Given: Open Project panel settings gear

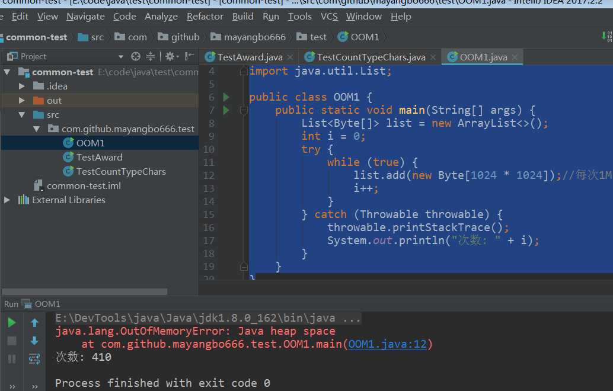Looking at the screenshot, I should tap(171, 57).
